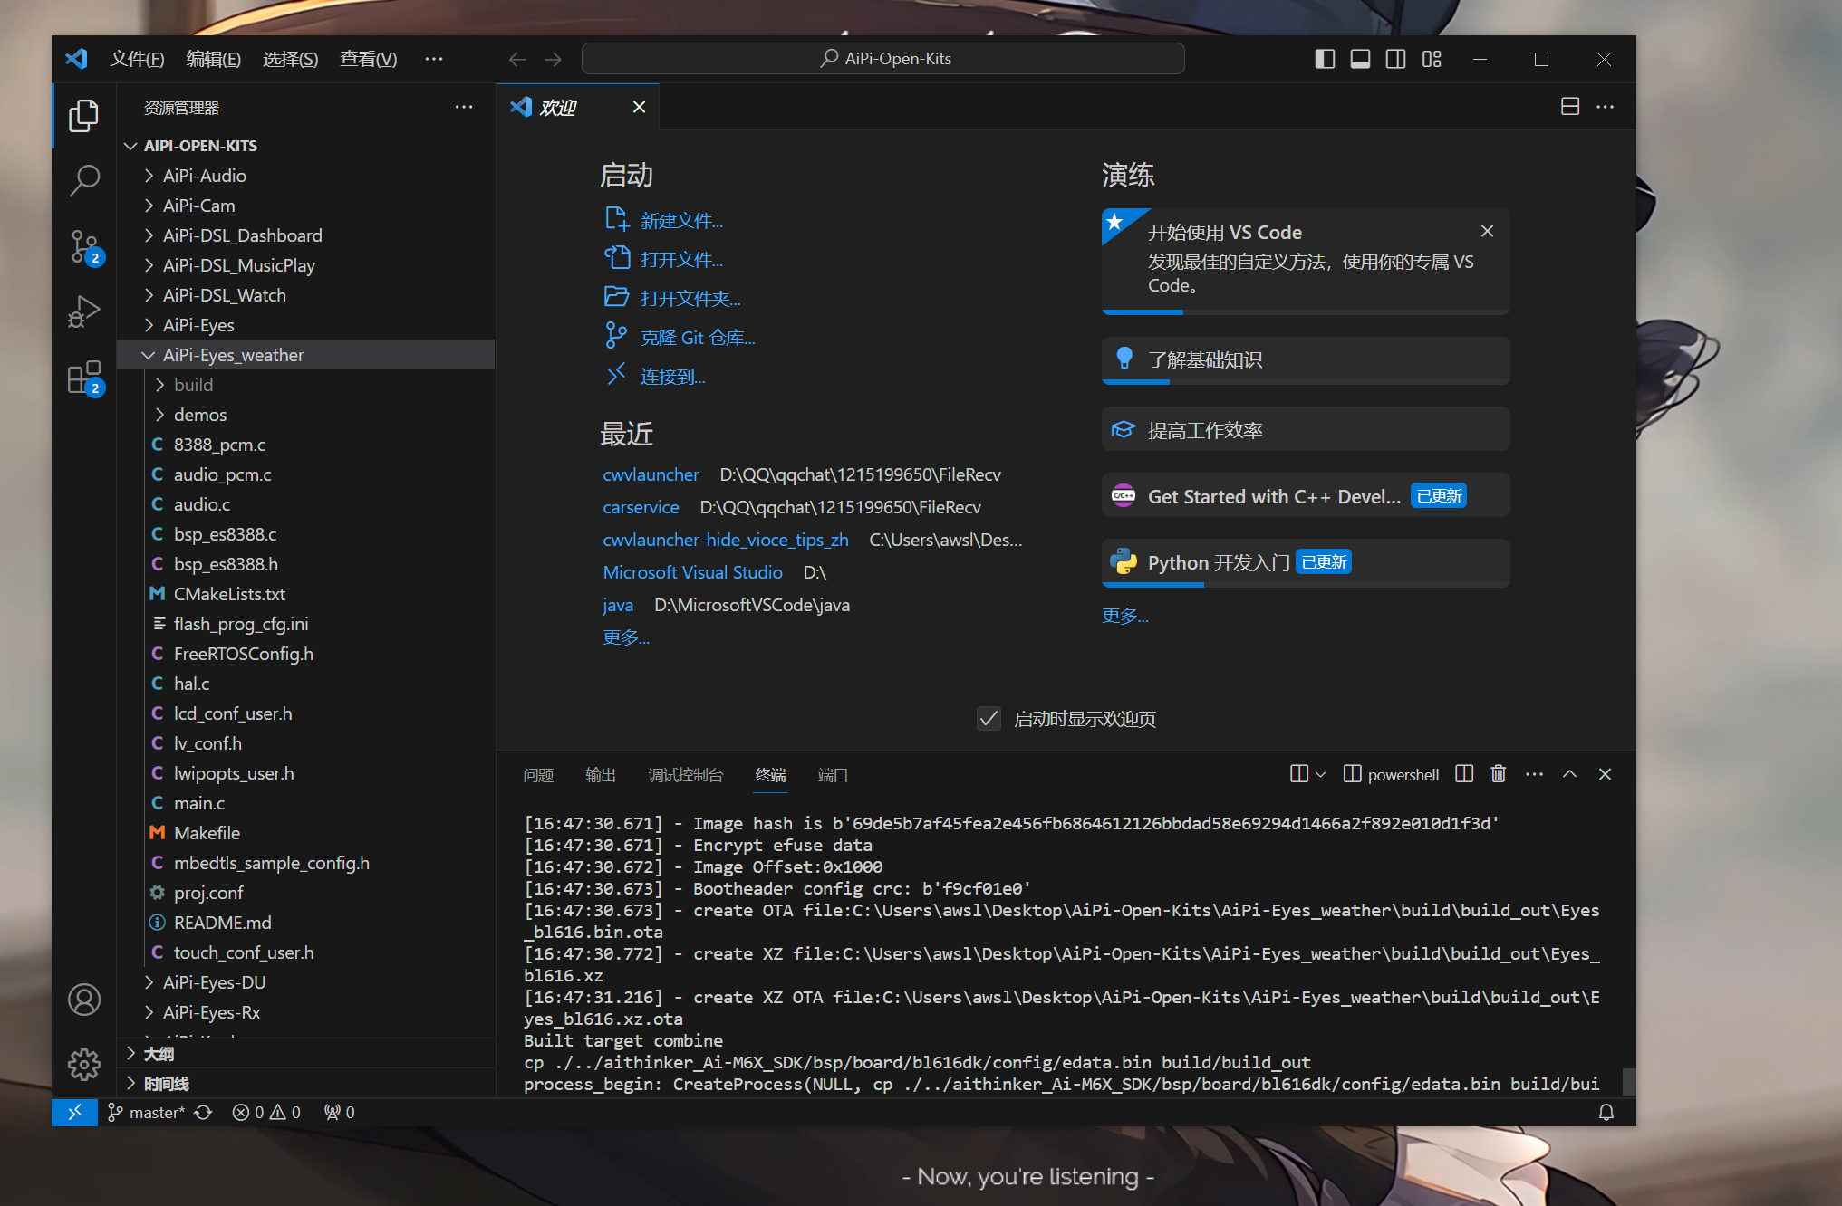Viewport: 1842px width, 1206px height.
Task: Go back with the left arrow
Action: [x=517, y=59]
